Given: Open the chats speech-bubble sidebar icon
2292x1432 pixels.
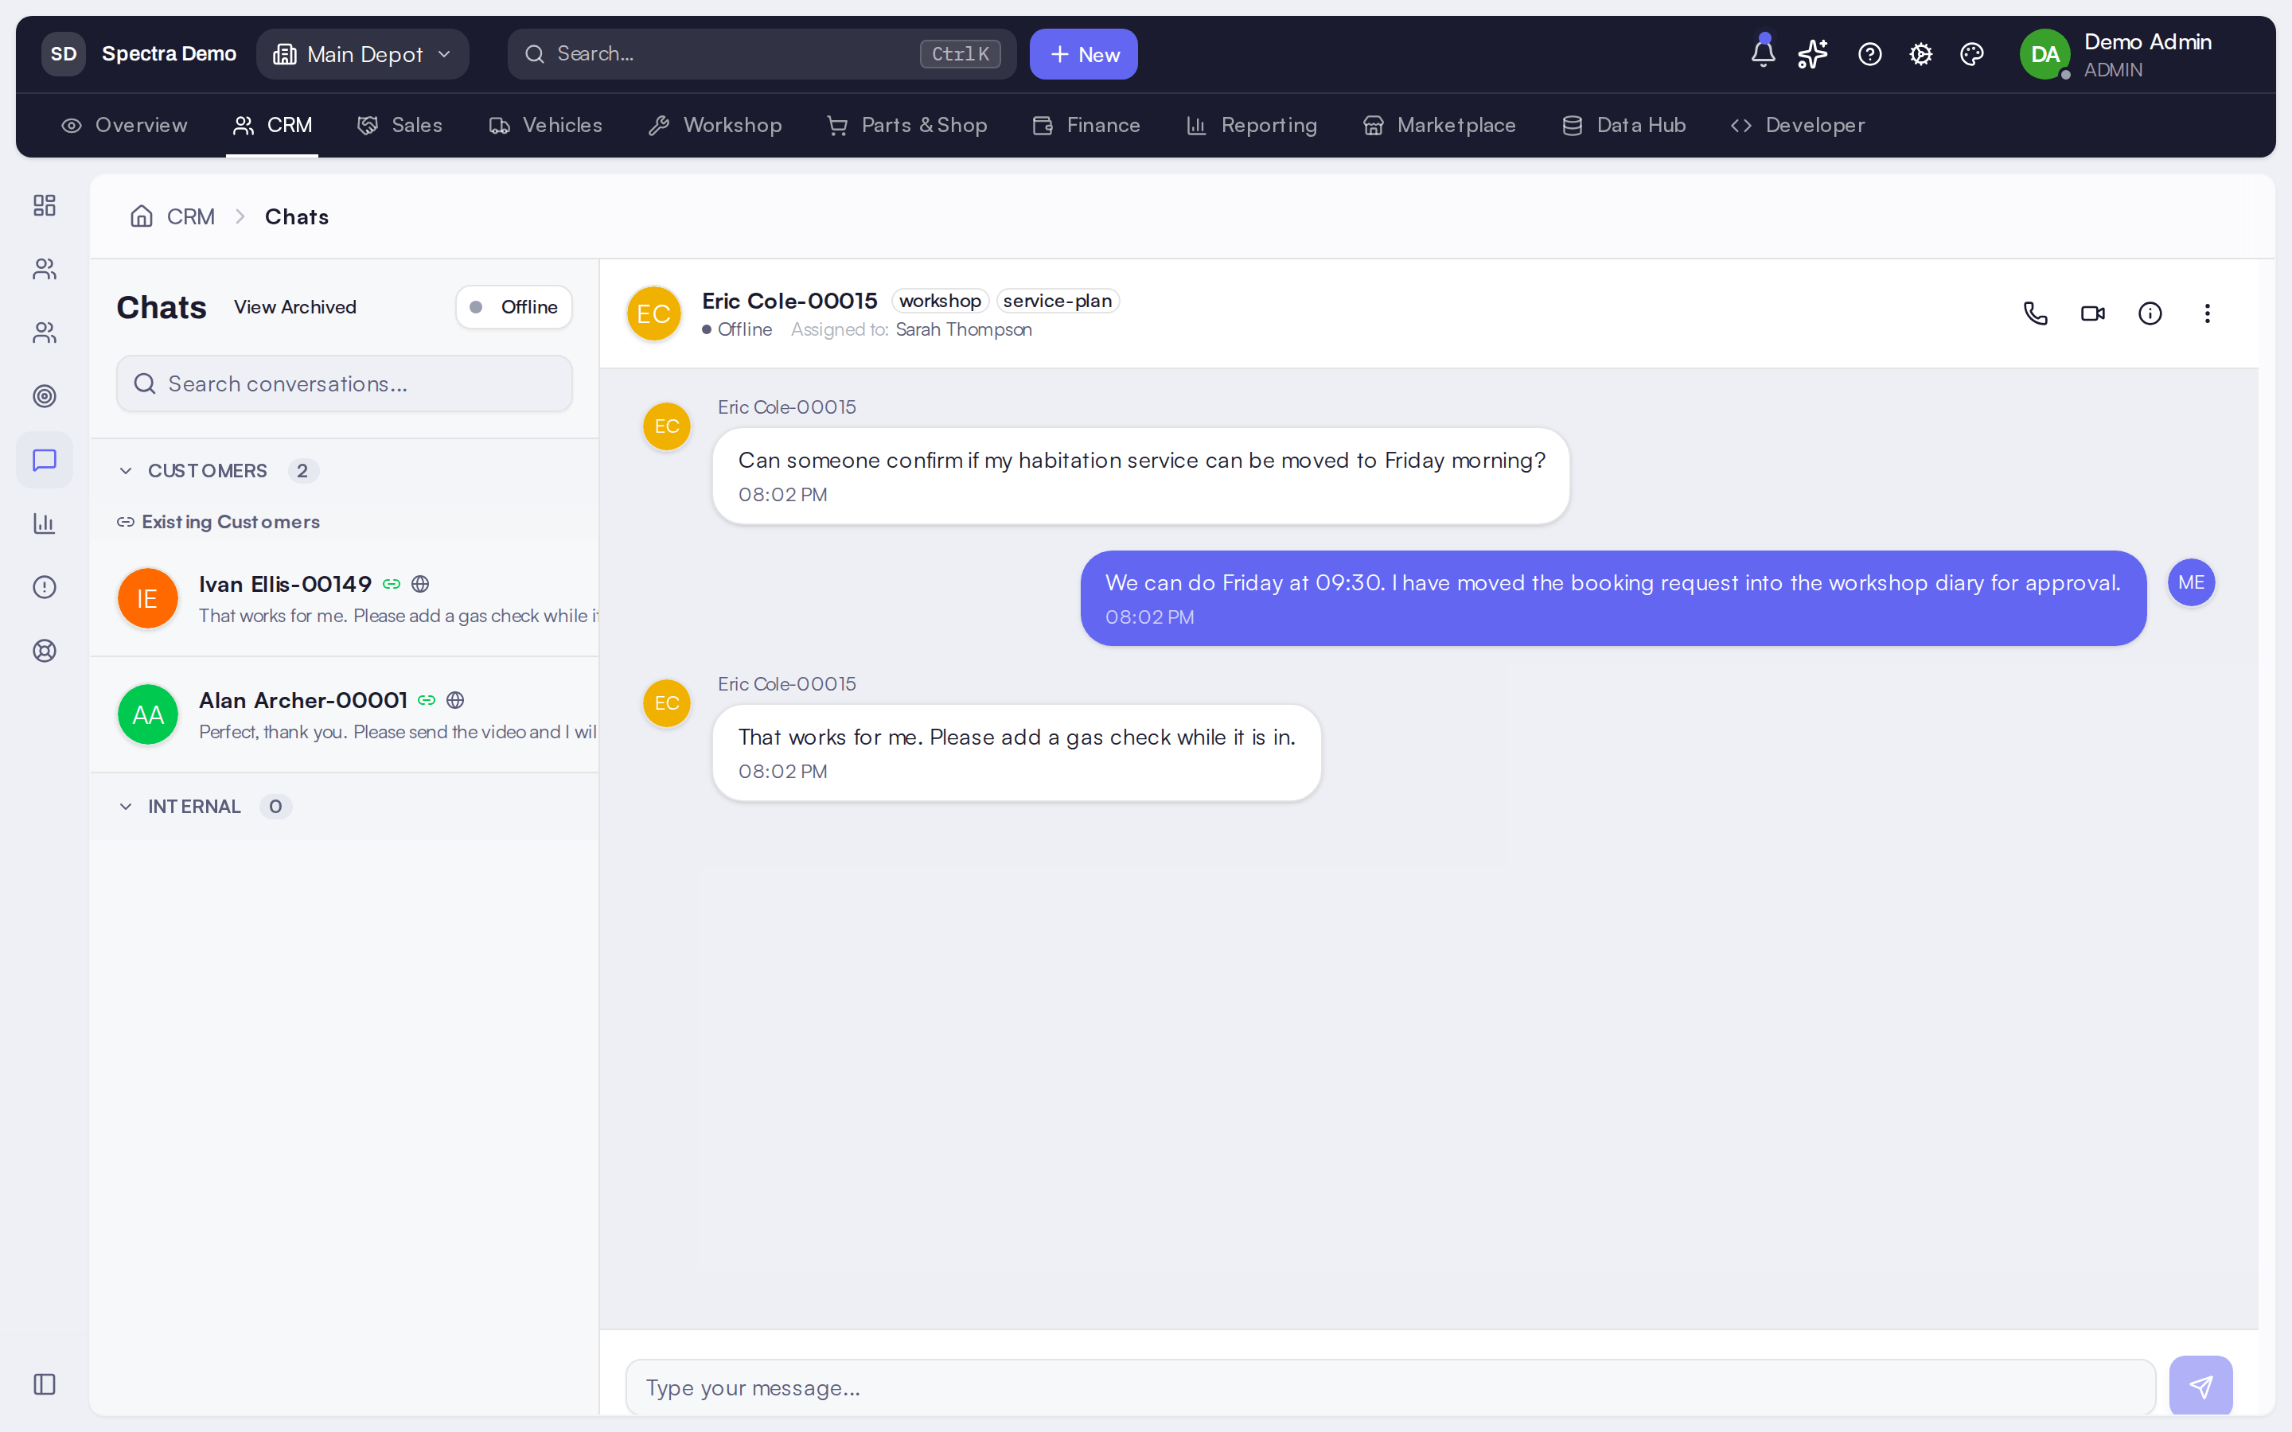Looking at the screenshot, I should [x=45, y=461].
